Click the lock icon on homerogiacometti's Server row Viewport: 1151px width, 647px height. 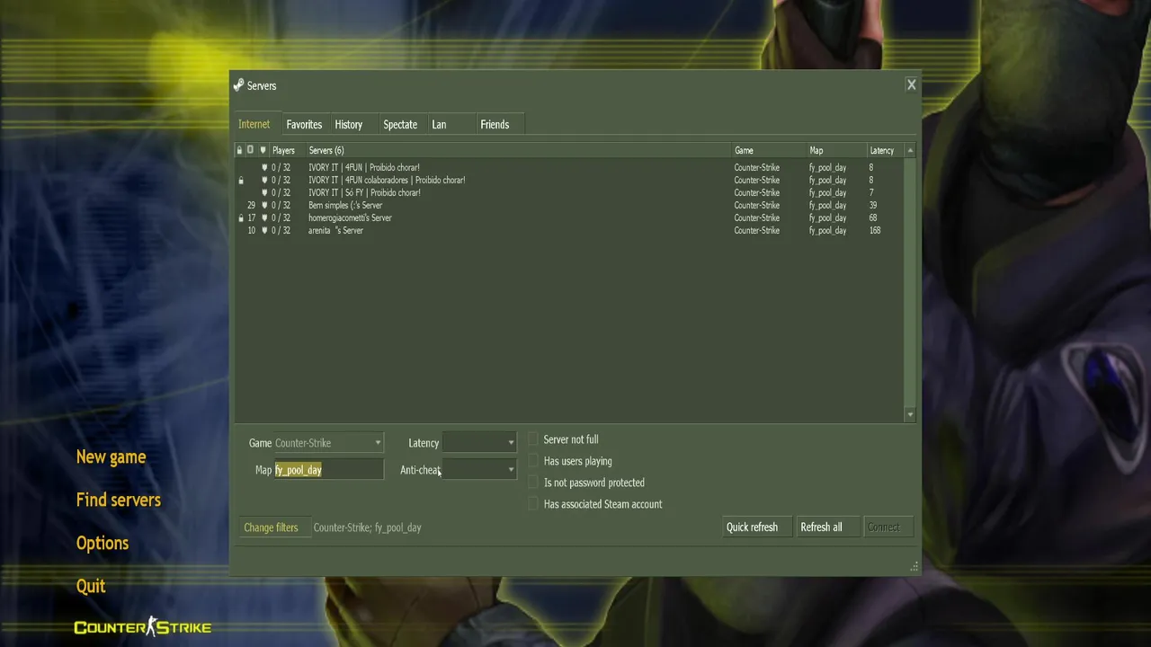coord(240,217)
